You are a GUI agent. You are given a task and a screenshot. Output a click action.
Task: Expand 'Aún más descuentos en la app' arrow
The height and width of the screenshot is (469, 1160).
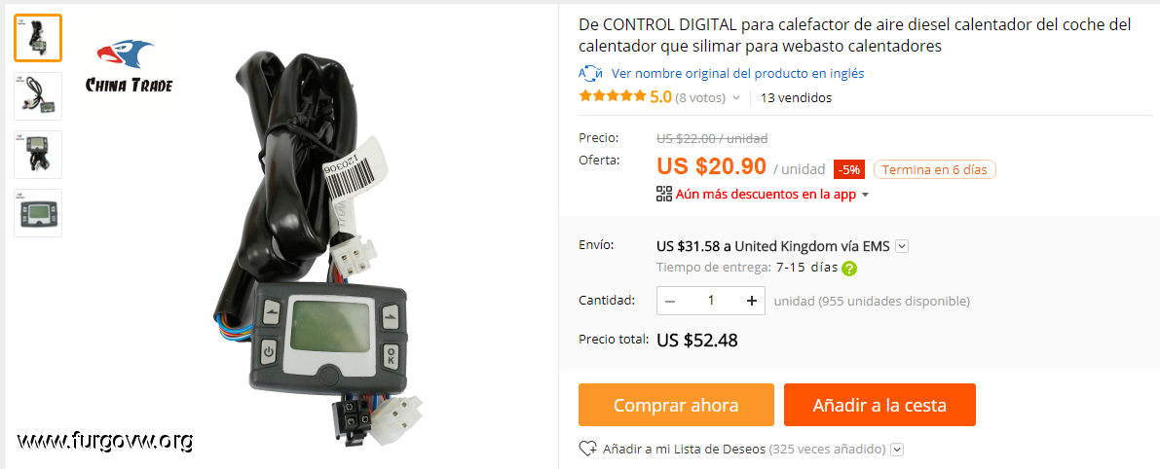[866, 195]
